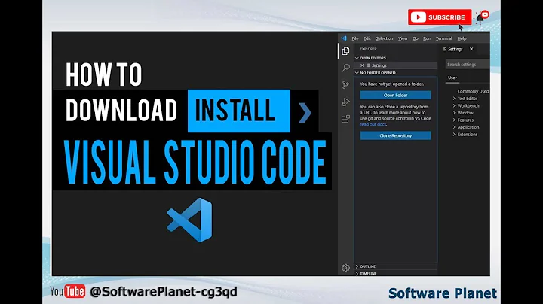
Task: Click the YouTube Subscribe button
Action: pos(440,17)
